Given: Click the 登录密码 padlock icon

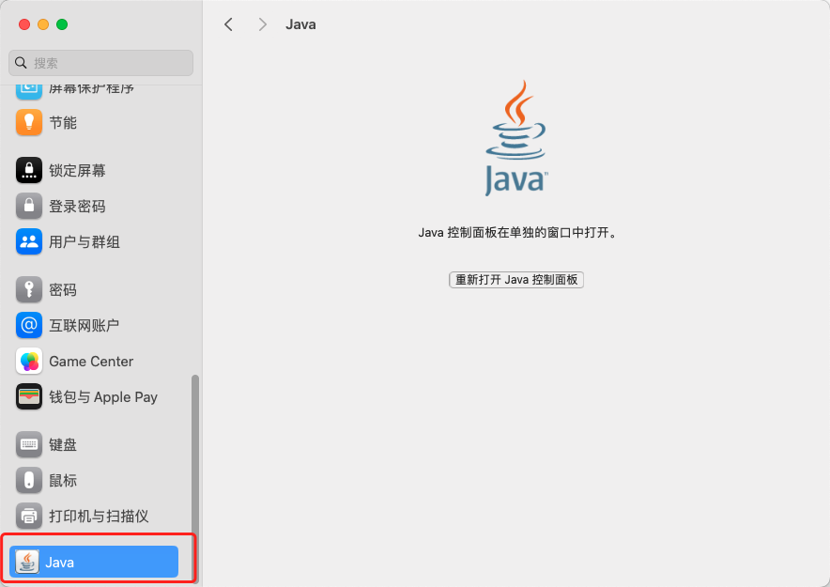Looking at the screenshot, I should (29, 206).
